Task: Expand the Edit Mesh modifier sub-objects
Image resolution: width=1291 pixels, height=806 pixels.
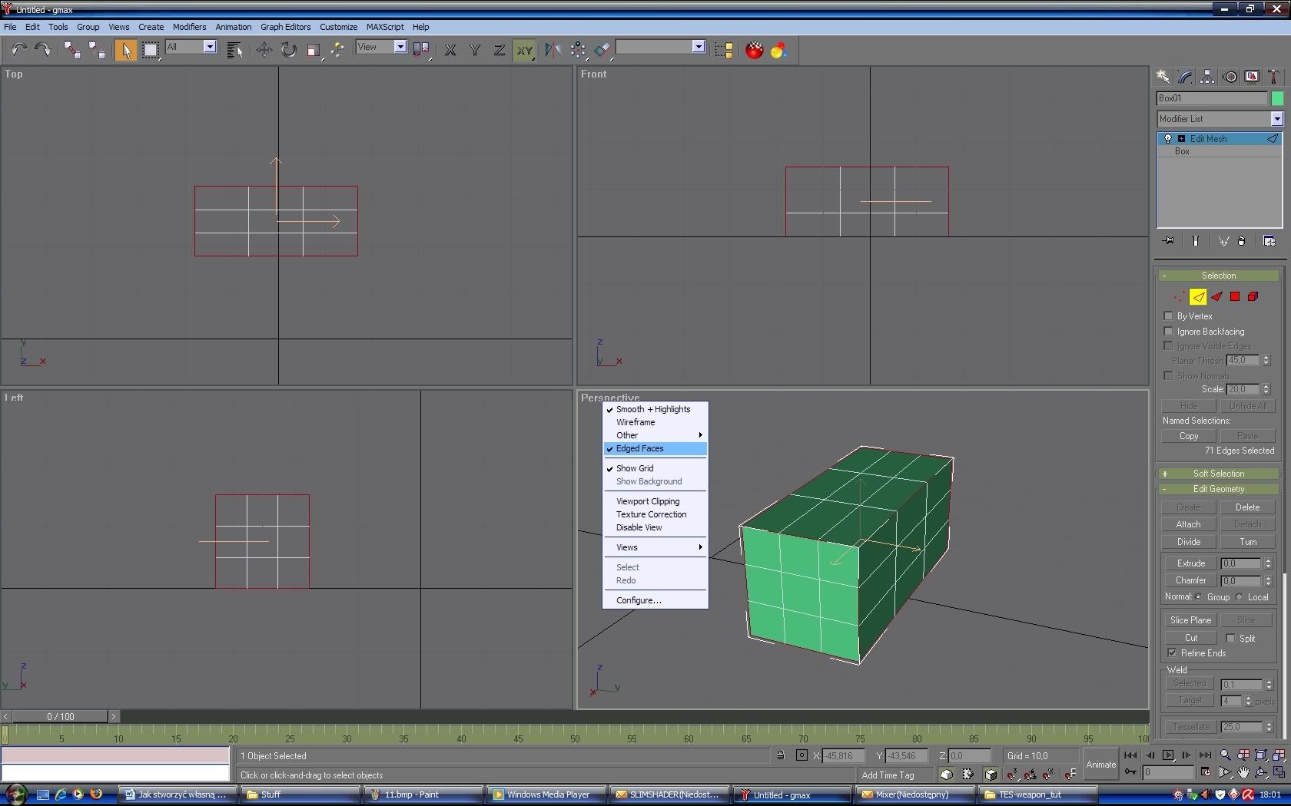Action: (x=1181, y=139)
